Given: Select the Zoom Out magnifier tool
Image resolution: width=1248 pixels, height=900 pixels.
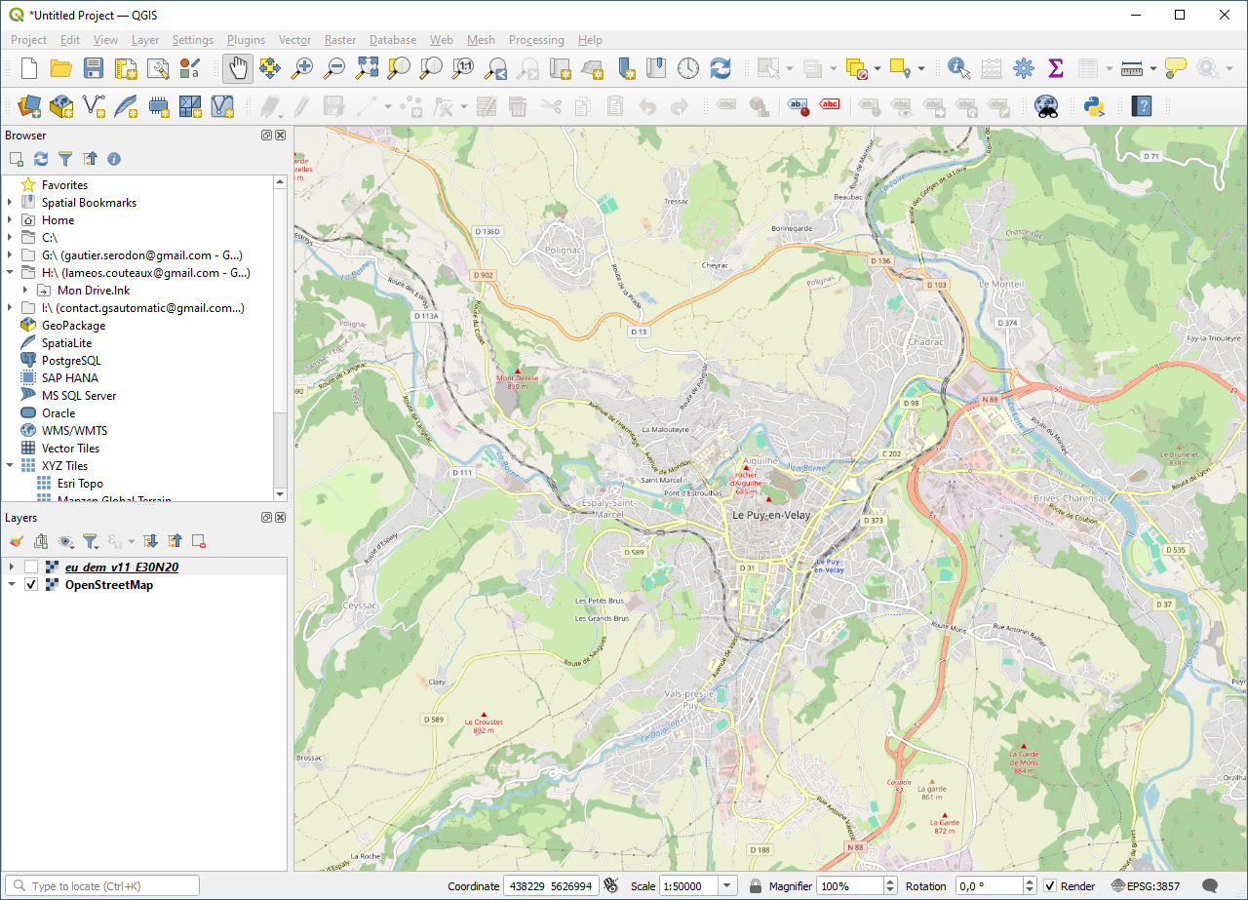Looking at the screenshot, I should pos(334,68).
